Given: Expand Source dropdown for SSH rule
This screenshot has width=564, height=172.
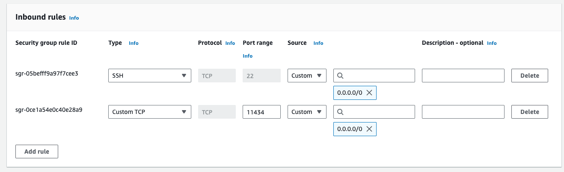Looking at the screenshot, I should tap(306, 76).
